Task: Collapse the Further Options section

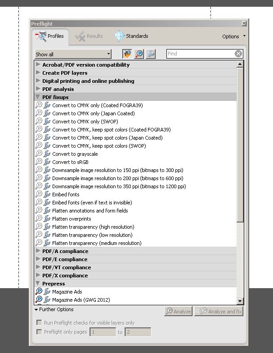Action: [36, 310]
